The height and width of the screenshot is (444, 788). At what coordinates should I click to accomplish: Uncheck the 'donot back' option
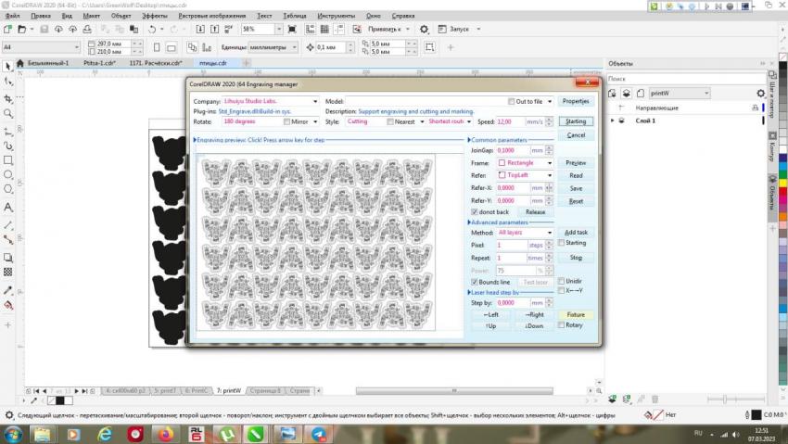pyautogui.click(x=476, y=211)
